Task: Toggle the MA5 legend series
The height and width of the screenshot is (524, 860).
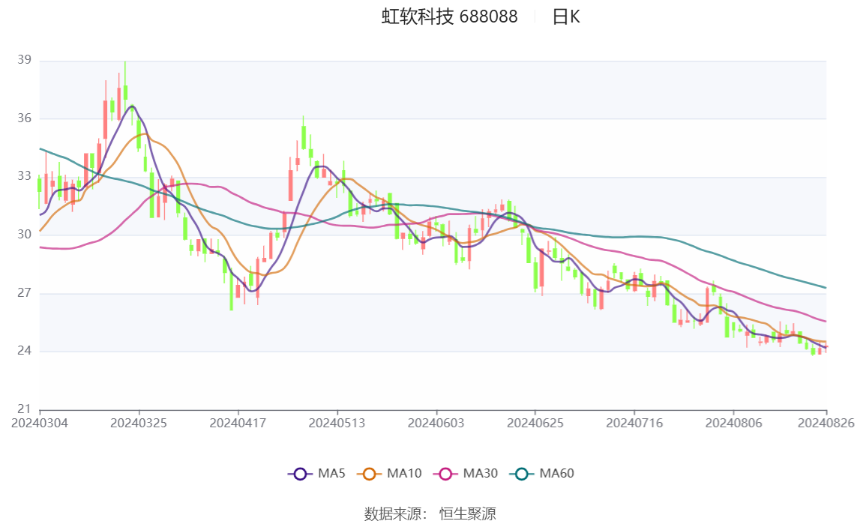Action: [316, 474]
